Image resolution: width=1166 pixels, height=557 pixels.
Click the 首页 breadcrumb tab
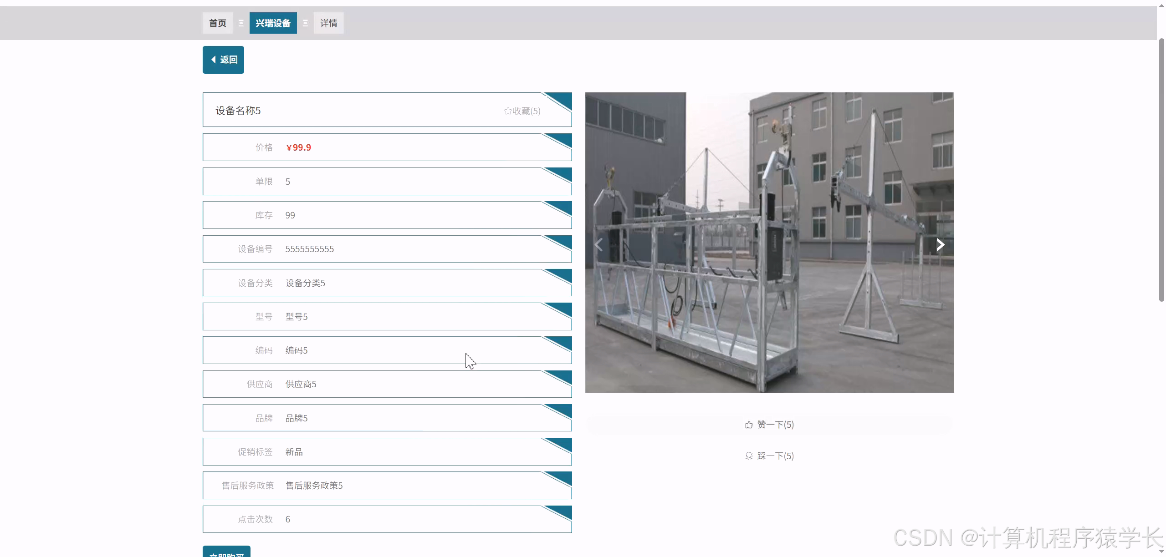pos(218,23)
